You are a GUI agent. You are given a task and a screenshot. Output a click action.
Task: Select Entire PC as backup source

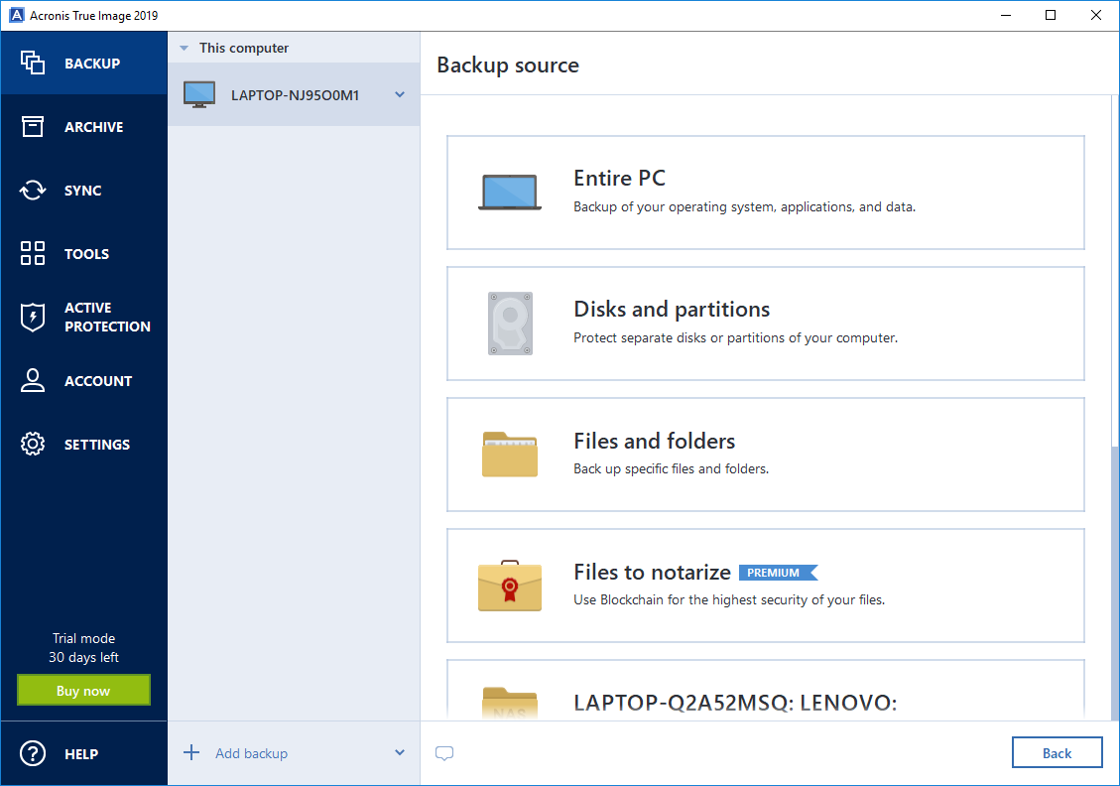765,193
